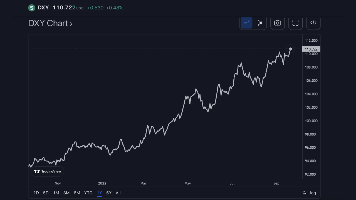Screen dimensions: 356x200
Task: Select the 5D time range
Action: [46, 193]
